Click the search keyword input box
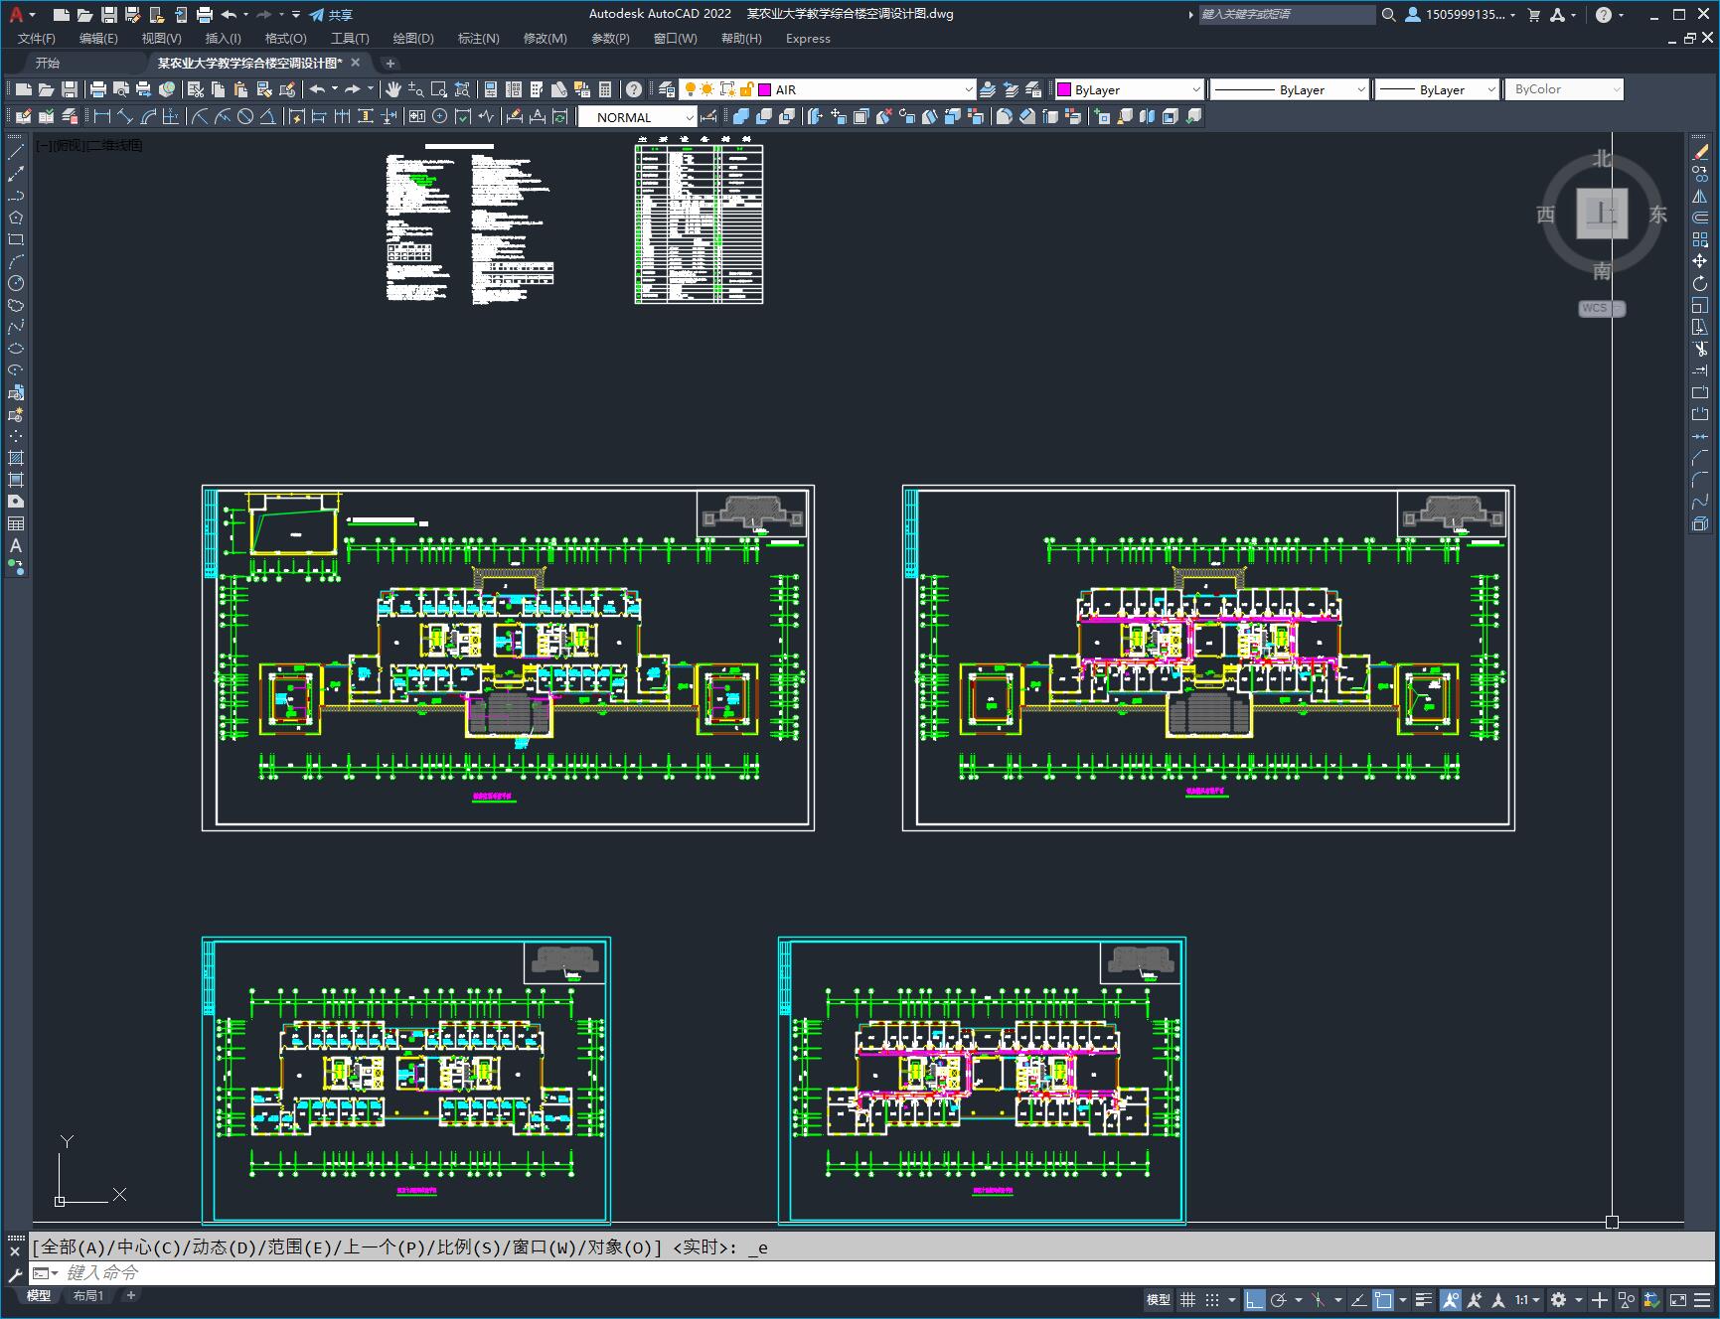Screen dimensions: 1720x1319 tap(1287, 15)
